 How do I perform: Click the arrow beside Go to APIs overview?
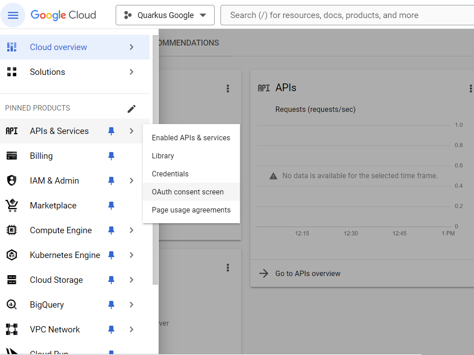click(264, 273)
